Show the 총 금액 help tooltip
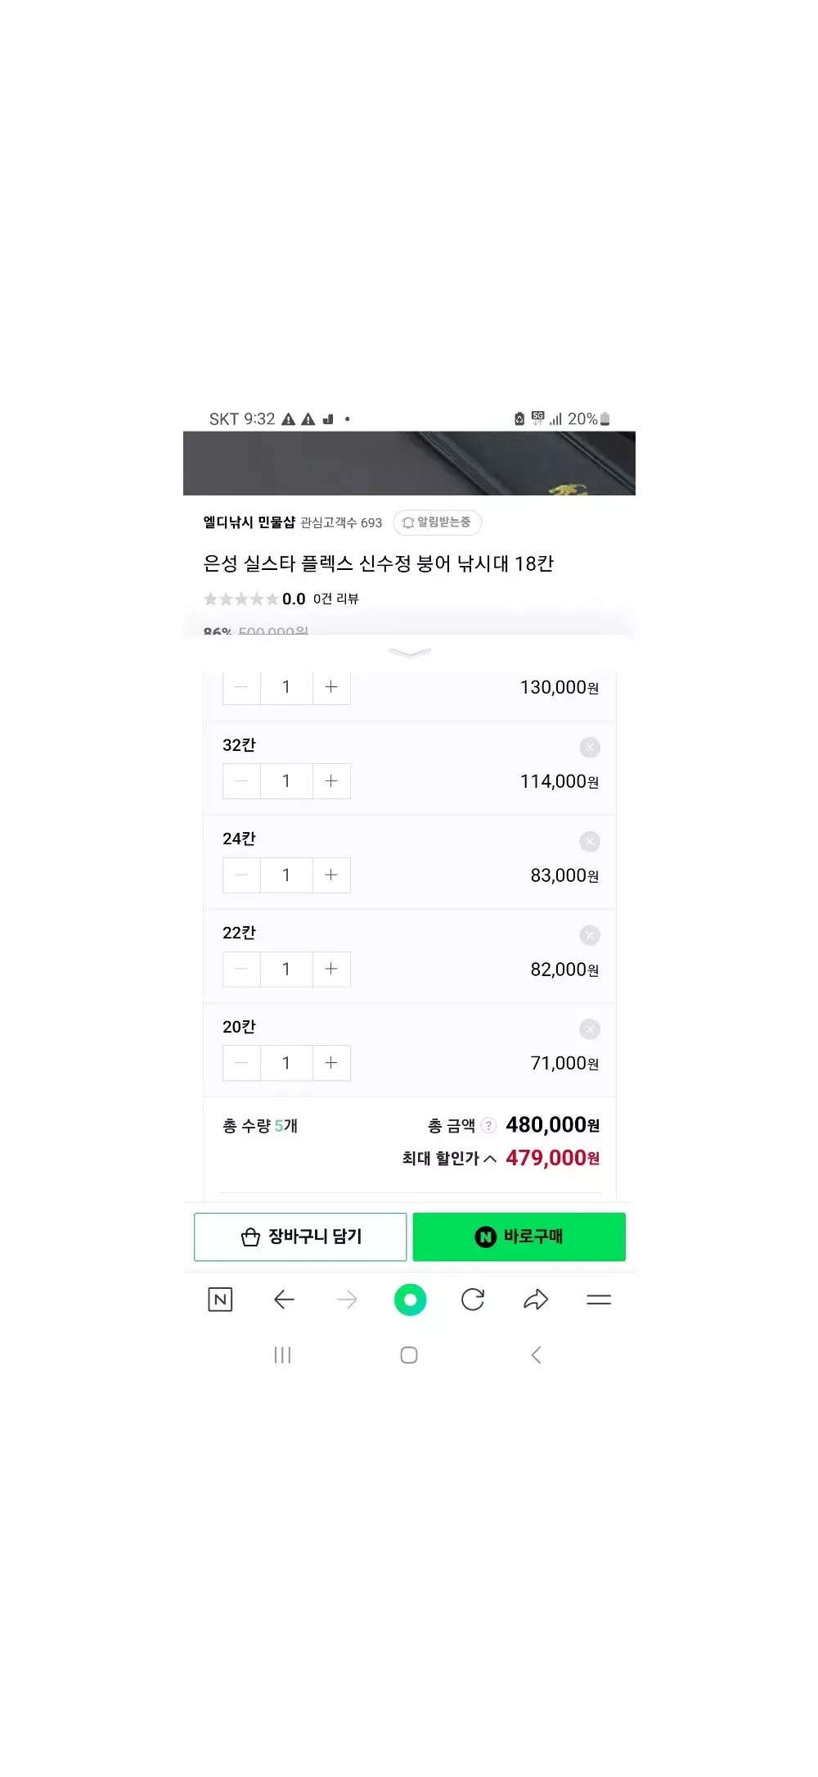Screen dimensions: 818x1777 [x=488, y=1125]
